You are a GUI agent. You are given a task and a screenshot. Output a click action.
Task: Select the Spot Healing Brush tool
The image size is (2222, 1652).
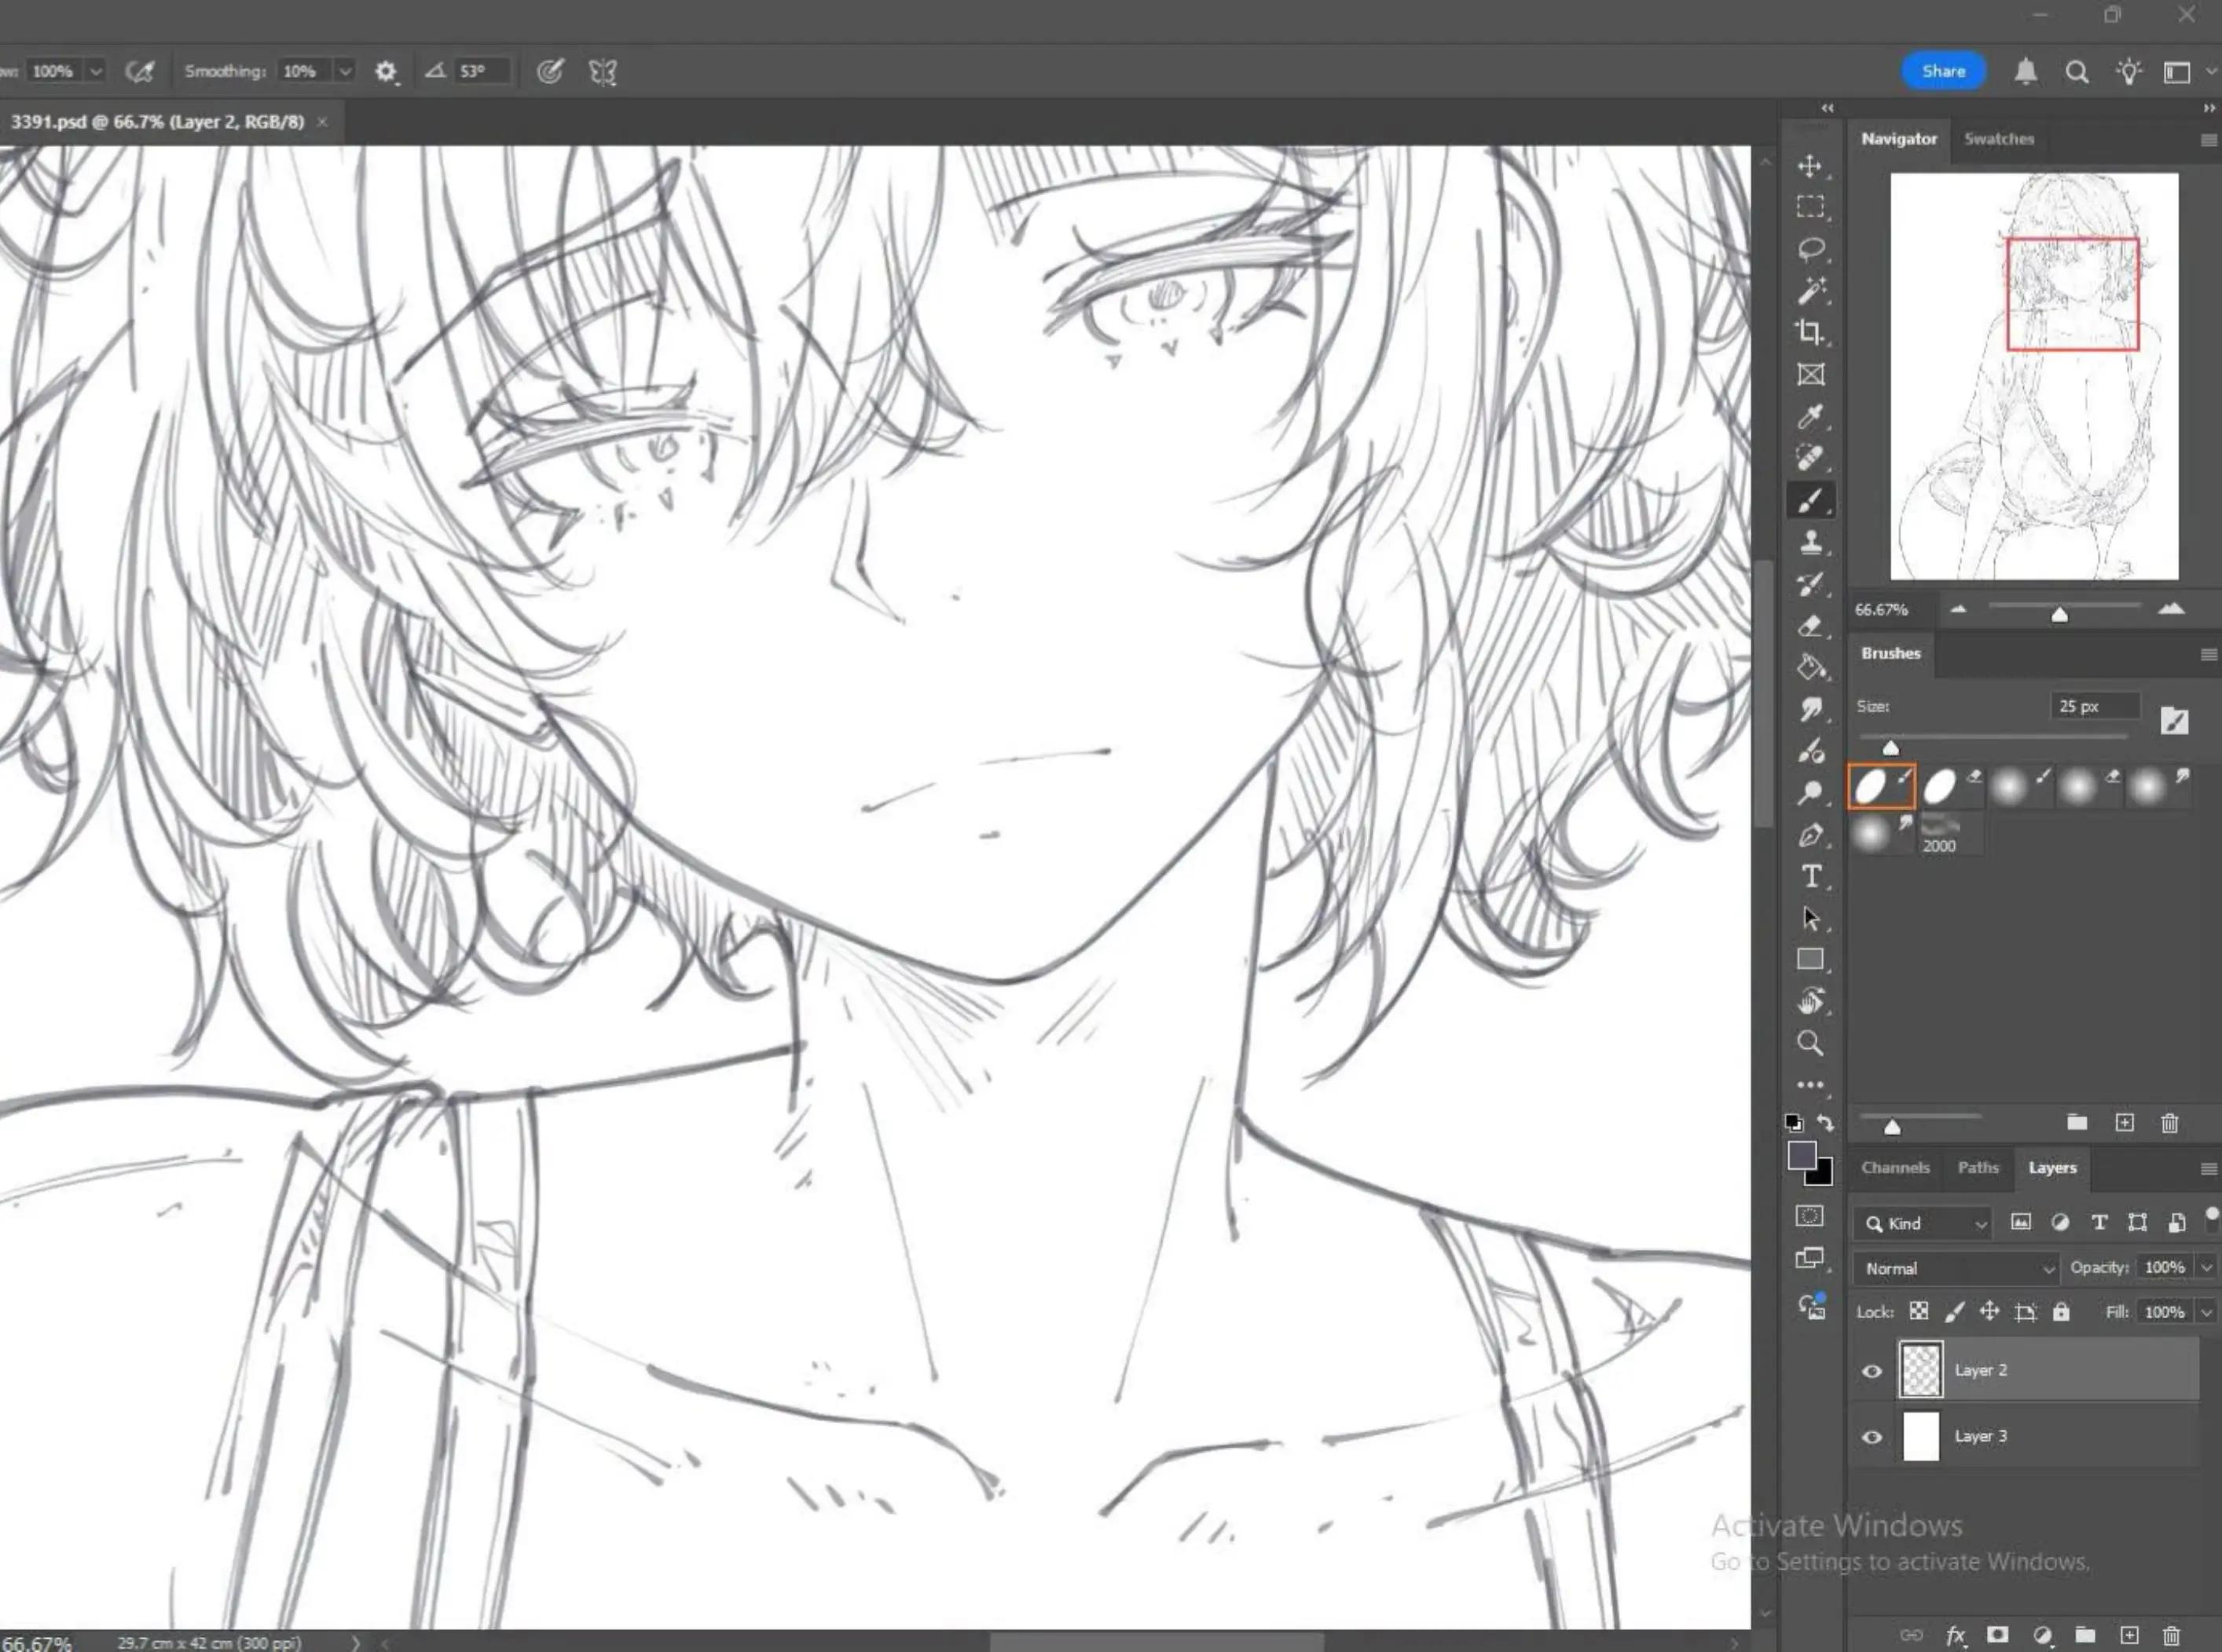click(1809, 458)
